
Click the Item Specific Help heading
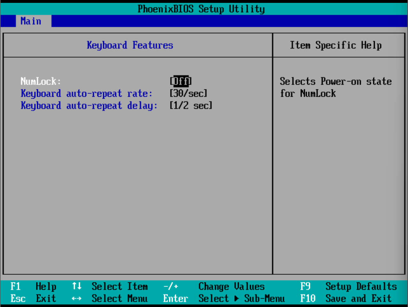(336, 45)
